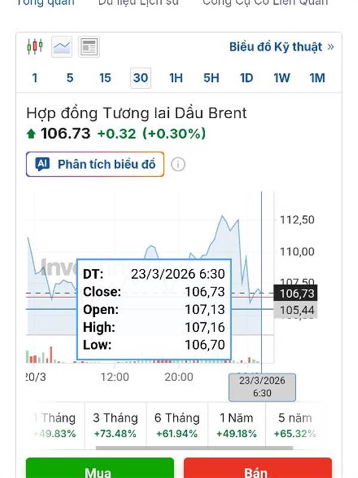Click the AI icon in Phân tích biểu đồ
This screenshot has width=358, height=478.
click(42, 164)
